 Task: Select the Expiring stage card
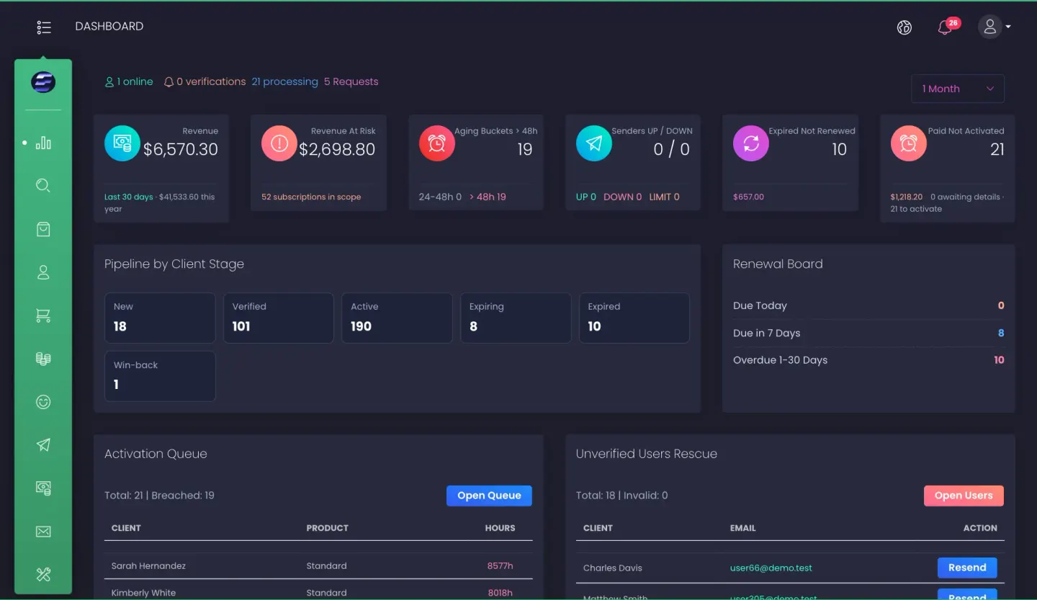[516, 318]
